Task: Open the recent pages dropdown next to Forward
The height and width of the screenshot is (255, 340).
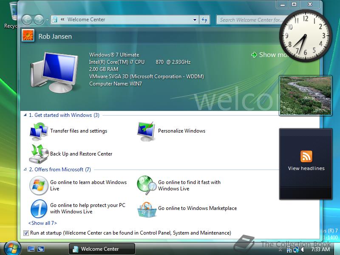Action: 47,20
